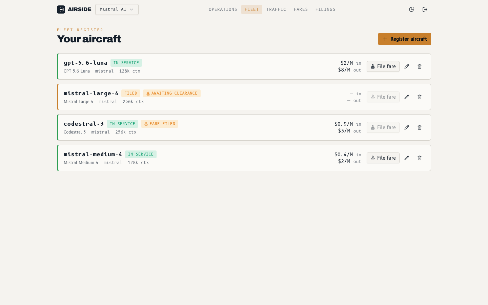
Task: Edit the gpt-5.6-luna aircraft
Action: point(407,66)
